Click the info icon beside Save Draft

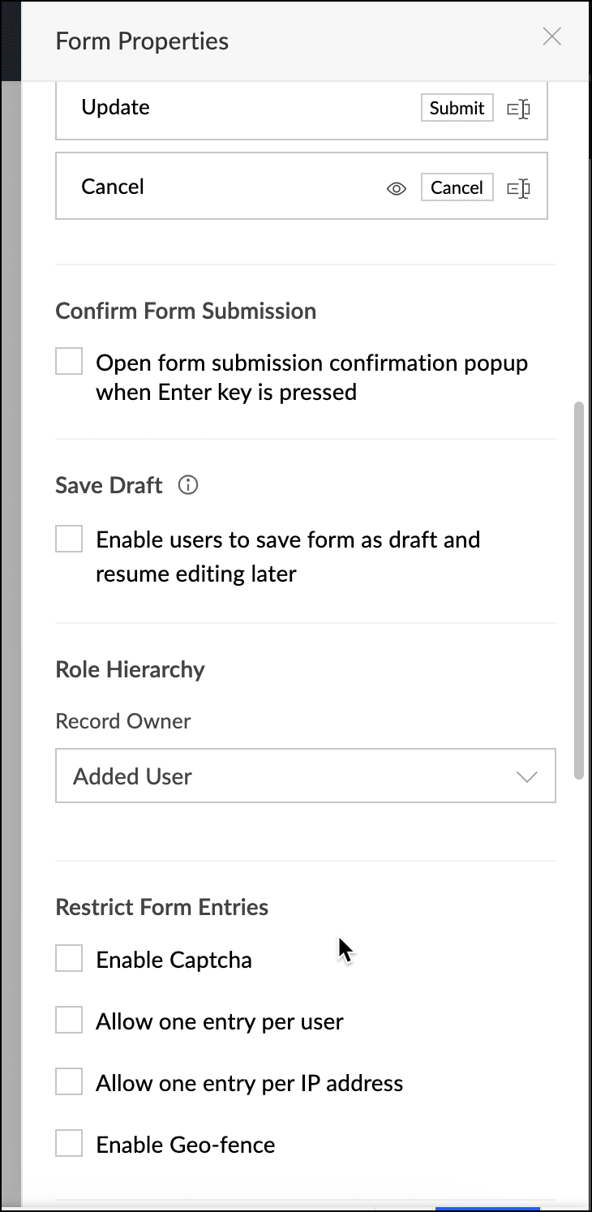tap(188, 486)
